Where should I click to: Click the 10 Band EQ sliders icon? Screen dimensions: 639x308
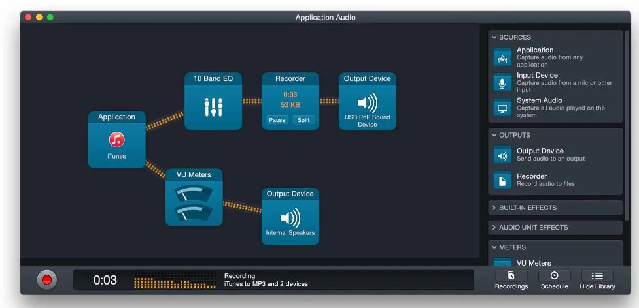[213, 107]
